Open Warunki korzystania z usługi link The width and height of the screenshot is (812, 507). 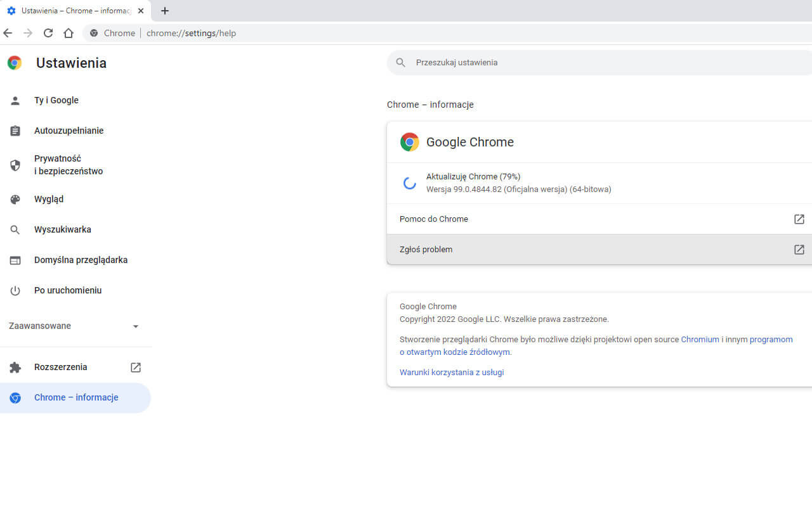click(x=452, y=373)
